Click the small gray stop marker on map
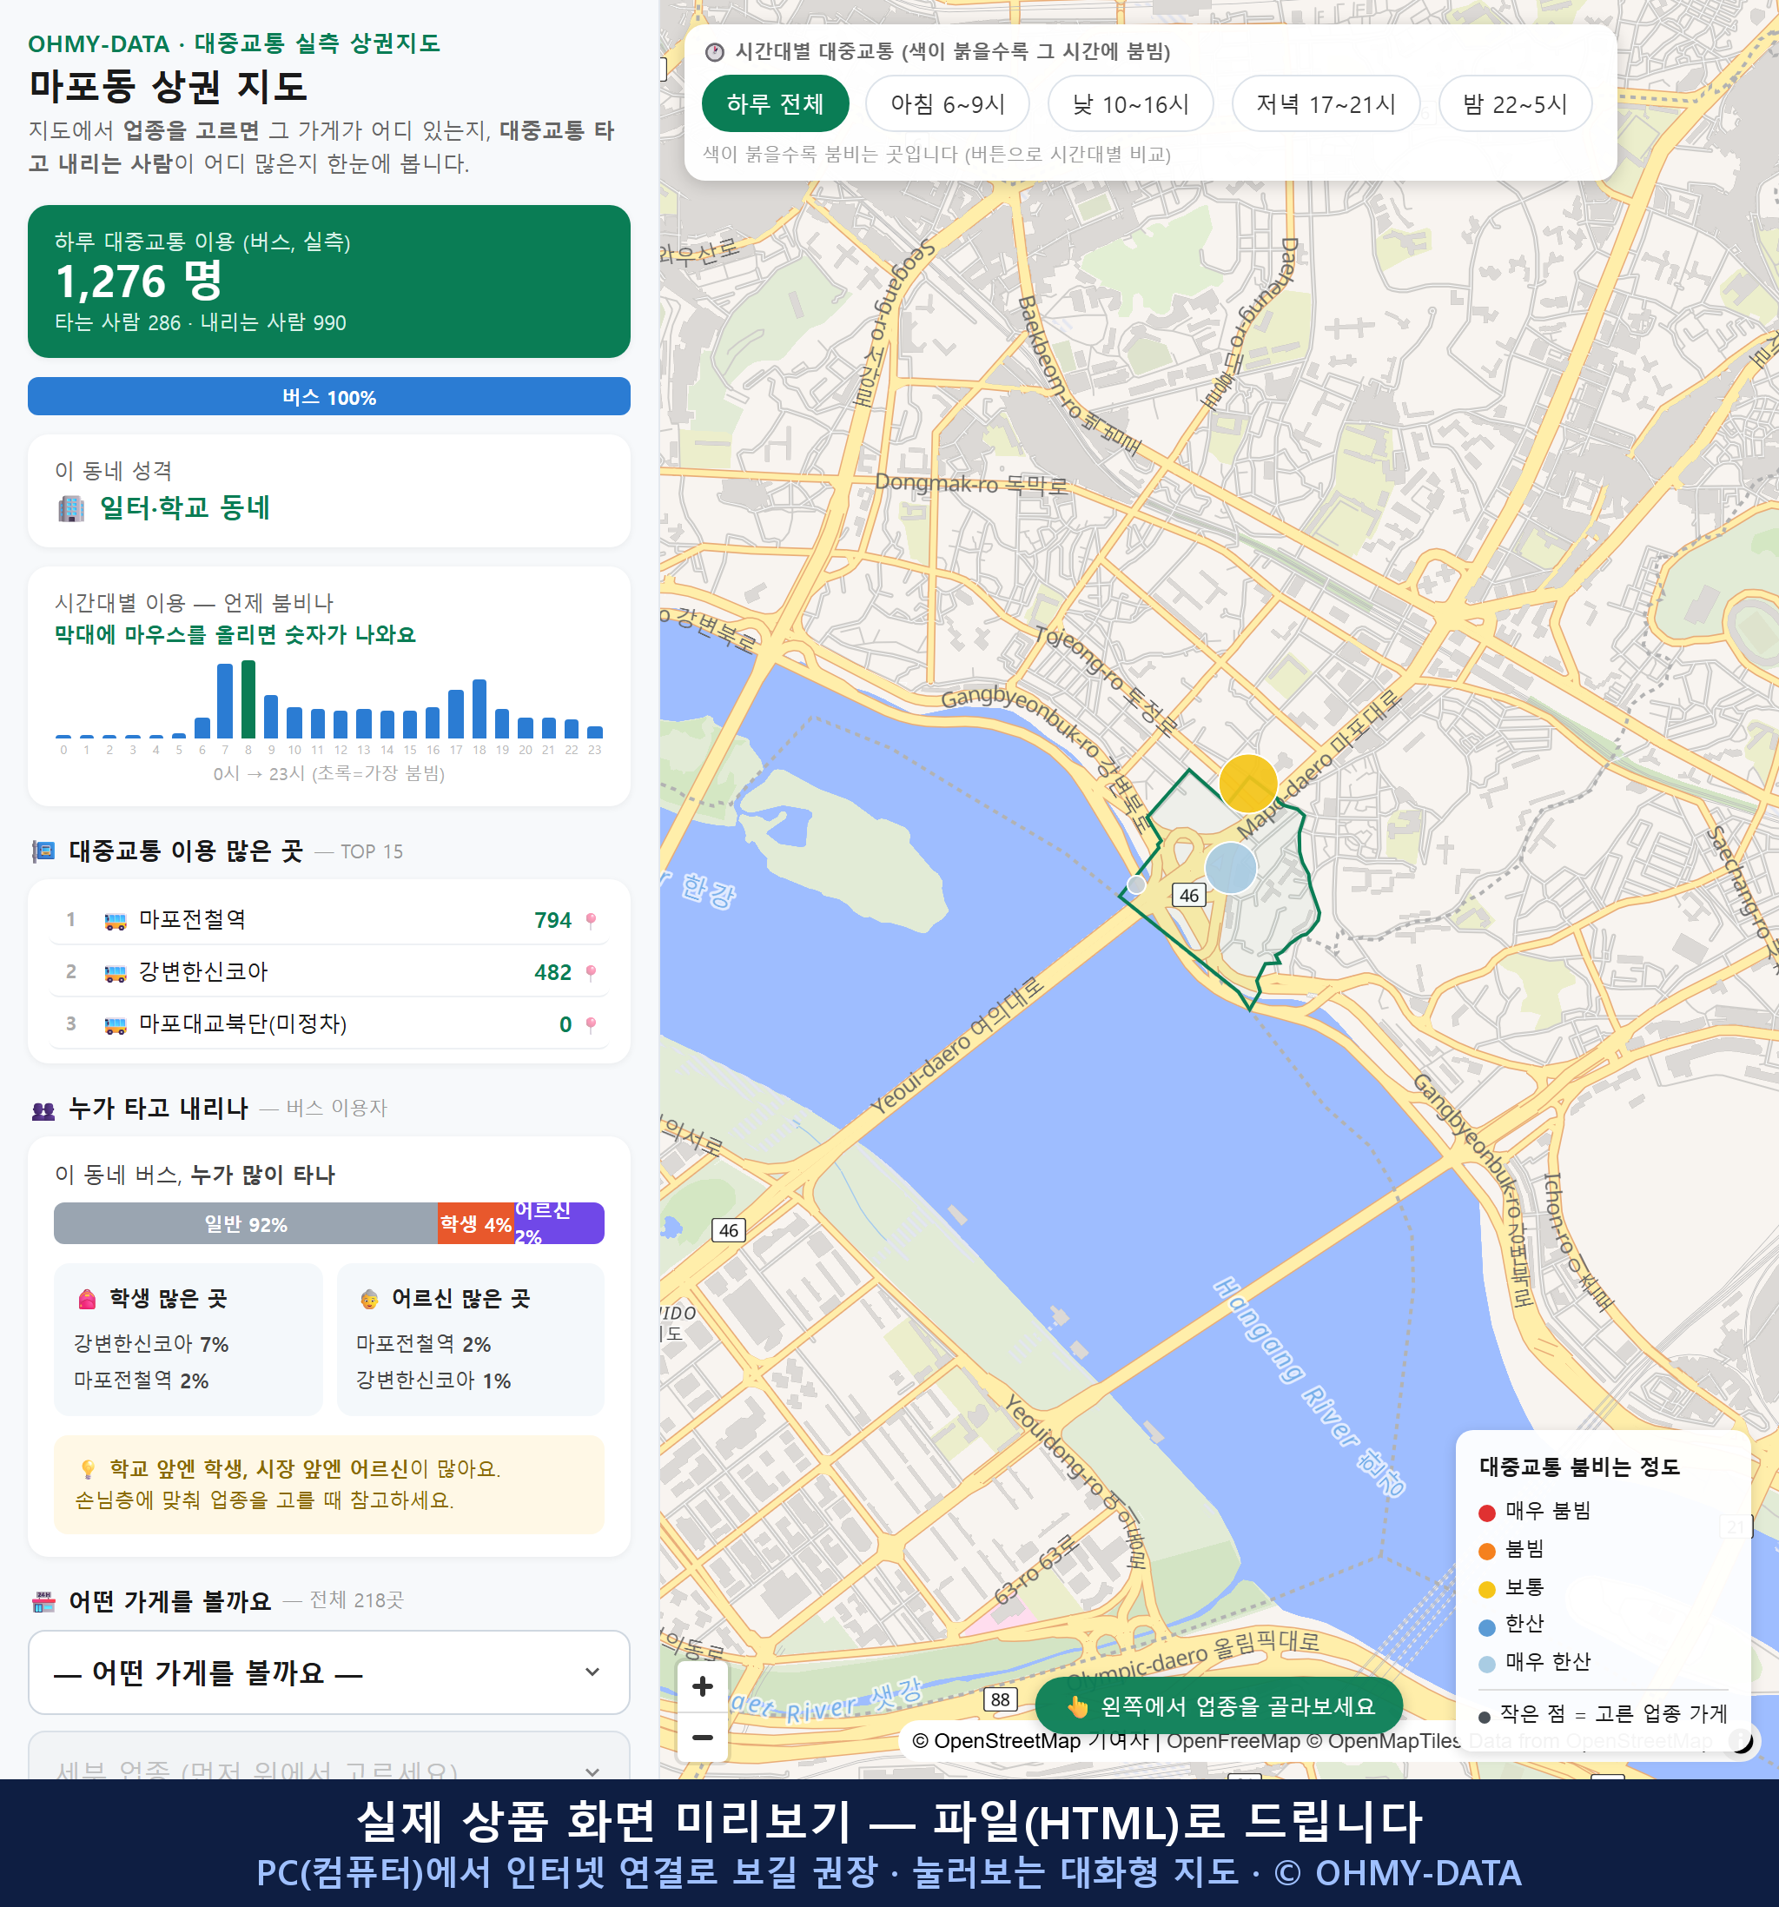Viewport: 1779px width, 1907px height. (x=1136, y=884)
